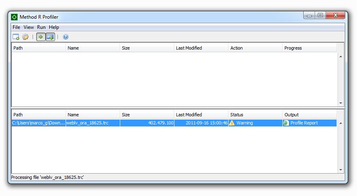Click the blue help question mark icon
The height and width of the screenshot is (196, 357).
point(66,37)
